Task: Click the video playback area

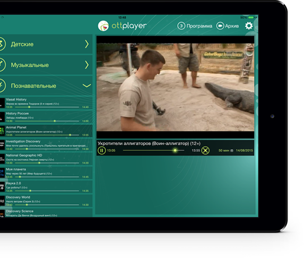Action: 175,87
